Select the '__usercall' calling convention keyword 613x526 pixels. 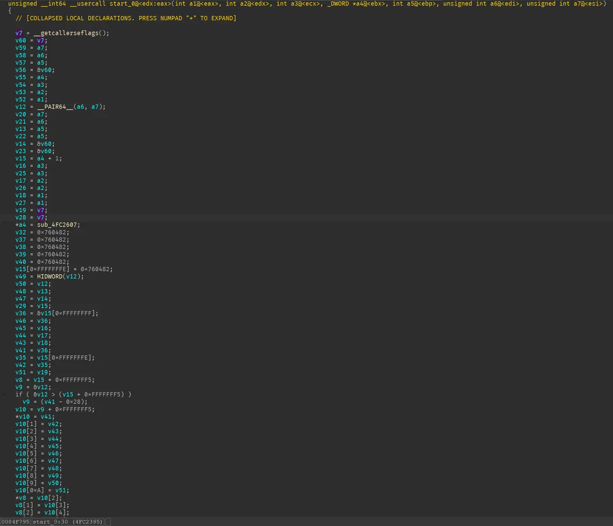tap(88, 4)
